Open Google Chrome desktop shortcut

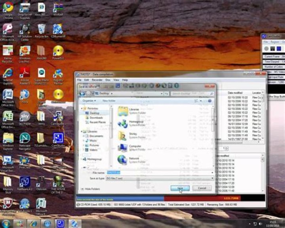click(8, 8)
